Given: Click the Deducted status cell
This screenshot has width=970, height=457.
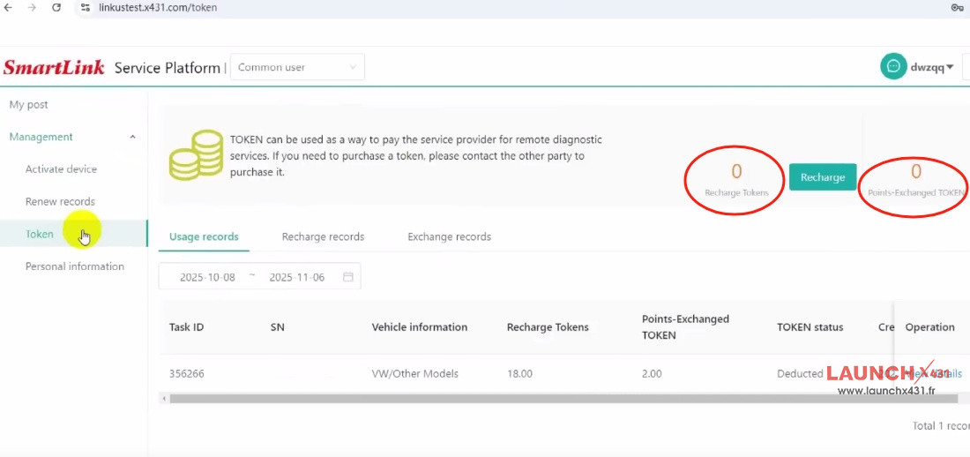Looking at the screenshot, I should click(800, 374).
